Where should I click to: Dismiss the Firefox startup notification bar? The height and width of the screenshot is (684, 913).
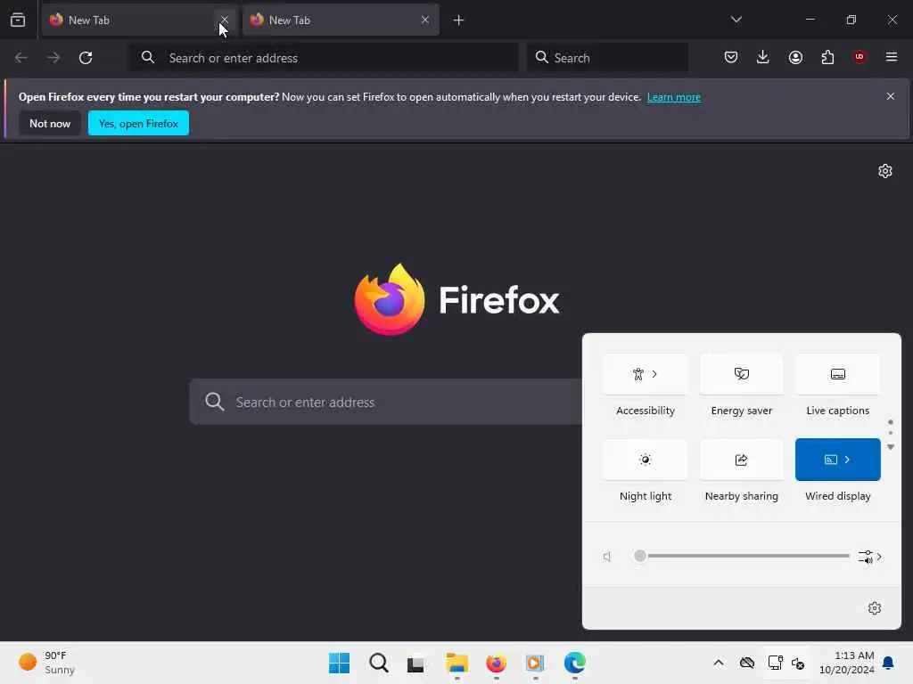point(891,96)
